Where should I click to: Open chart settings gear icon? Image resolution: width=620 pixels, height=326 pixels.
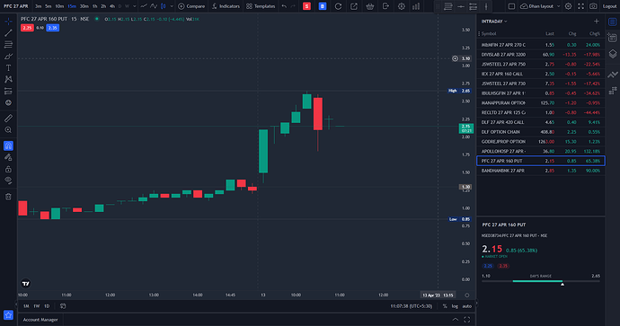[x=402, y=6]
